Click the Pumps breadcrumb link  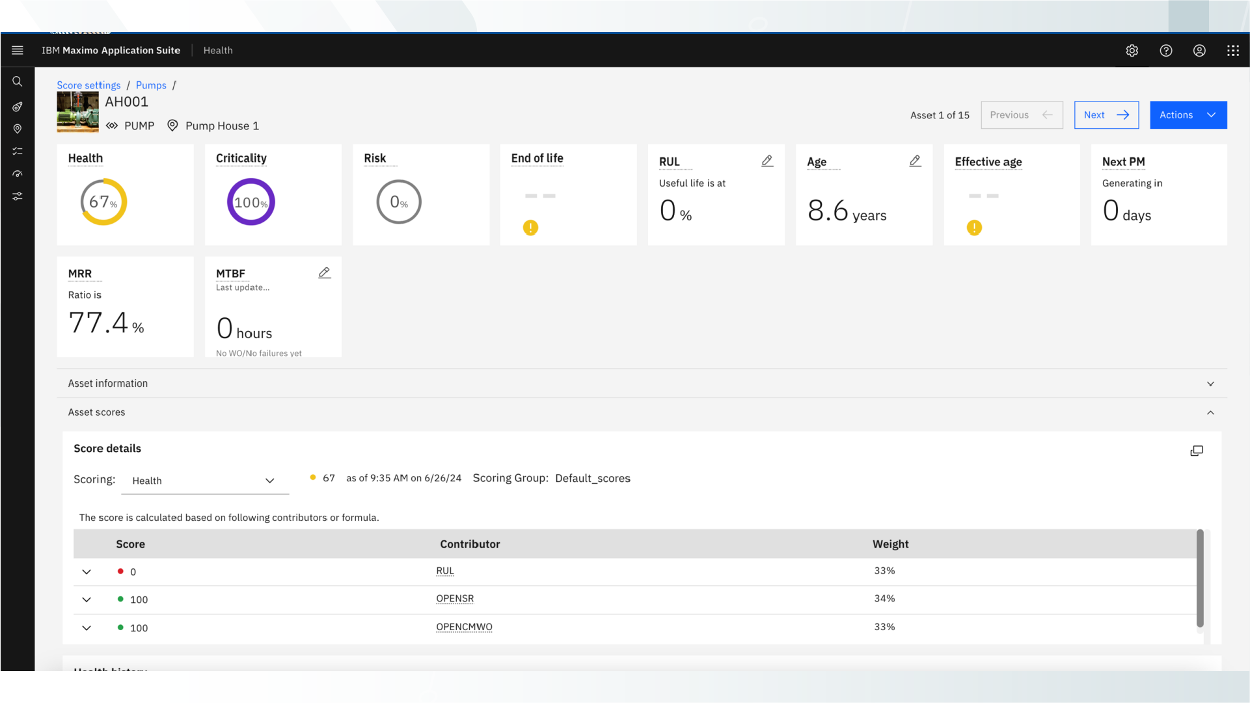(x=151, y=85)
